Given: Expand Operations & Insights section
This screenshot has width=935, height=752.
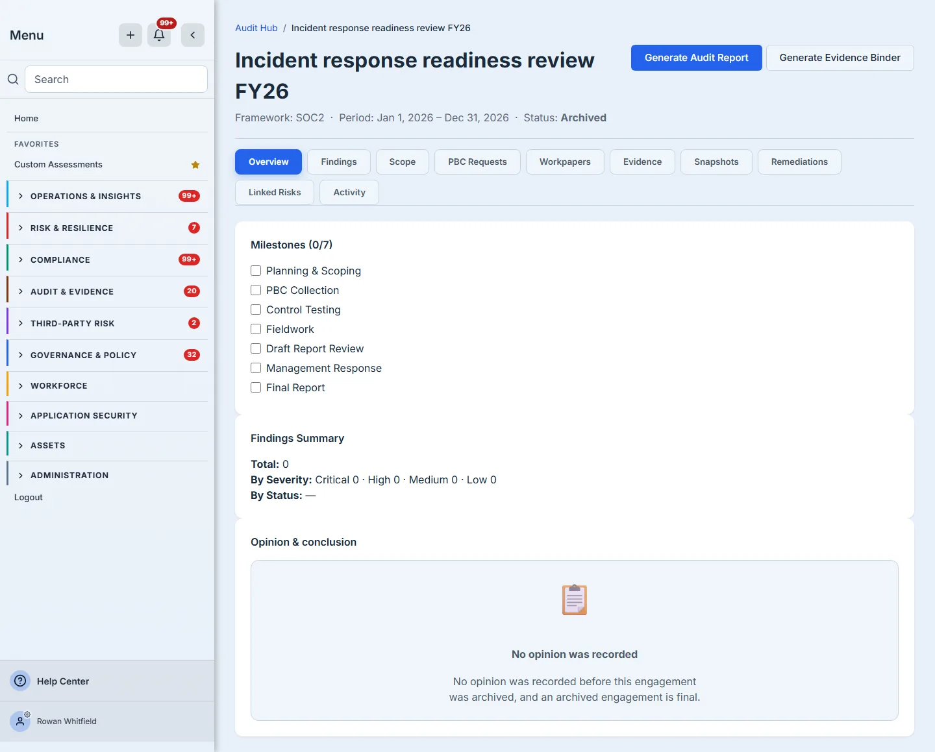Looking at the screenshot, I should [107, 196].
